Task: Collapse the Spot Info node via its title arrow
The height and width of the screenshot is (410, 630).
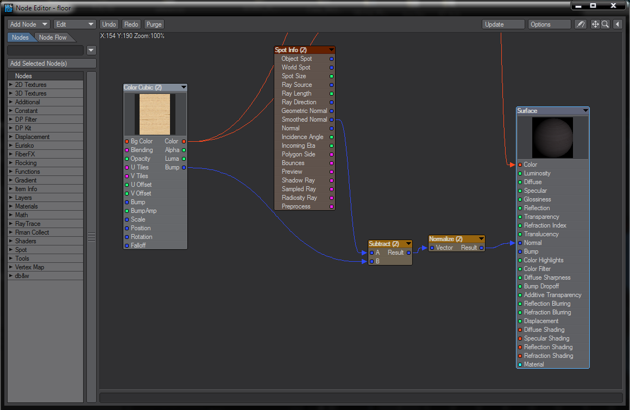Action: pyautogui.click(x=331, y=50)
